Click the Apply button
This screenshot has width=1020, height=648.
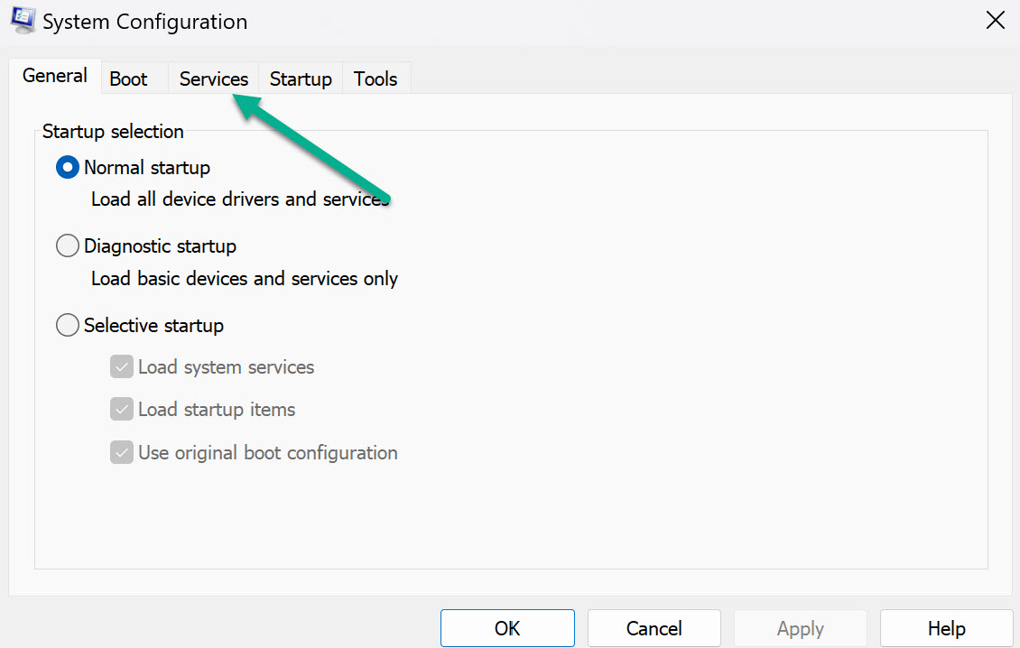click(x=800, y=628)
